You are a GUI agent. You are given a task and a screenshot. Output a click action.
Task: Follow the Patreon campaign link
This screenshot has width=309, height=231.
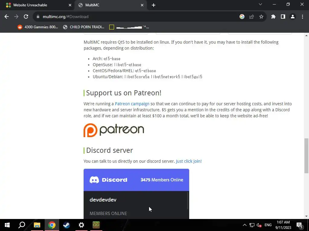coord(132,104)
